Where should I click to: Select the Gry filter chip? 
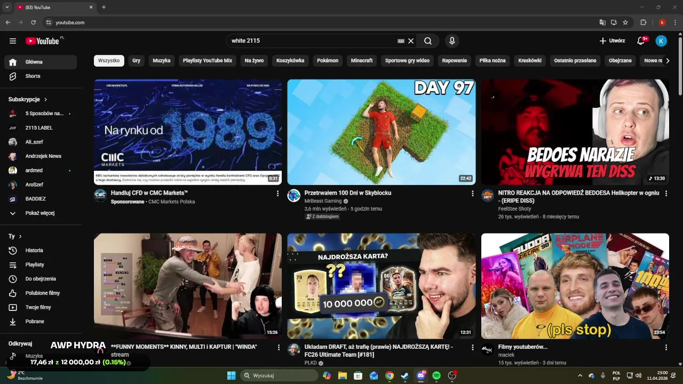point(137,61)
